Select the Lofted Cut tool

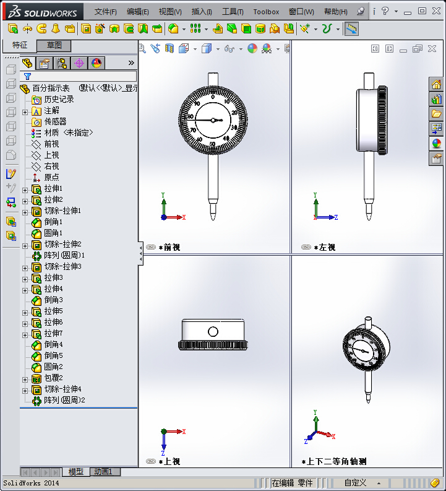(143, 29)
